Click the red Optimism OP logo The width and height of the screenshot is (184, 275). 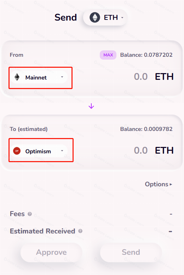click(17, 151)
